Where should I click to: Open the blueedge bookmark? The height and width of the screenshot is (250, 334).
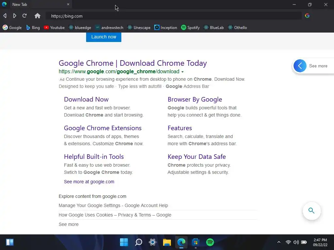tap(80, 28)
